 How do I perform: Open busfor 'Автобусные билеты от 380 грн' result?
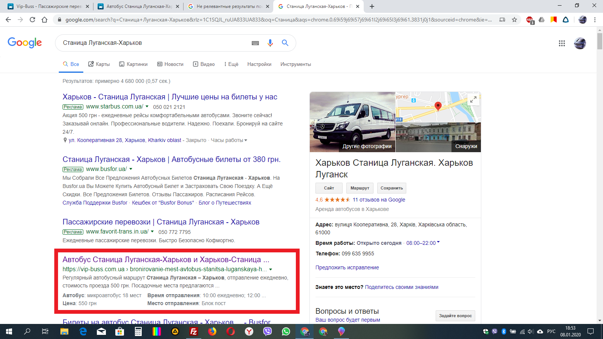point(171,159)
